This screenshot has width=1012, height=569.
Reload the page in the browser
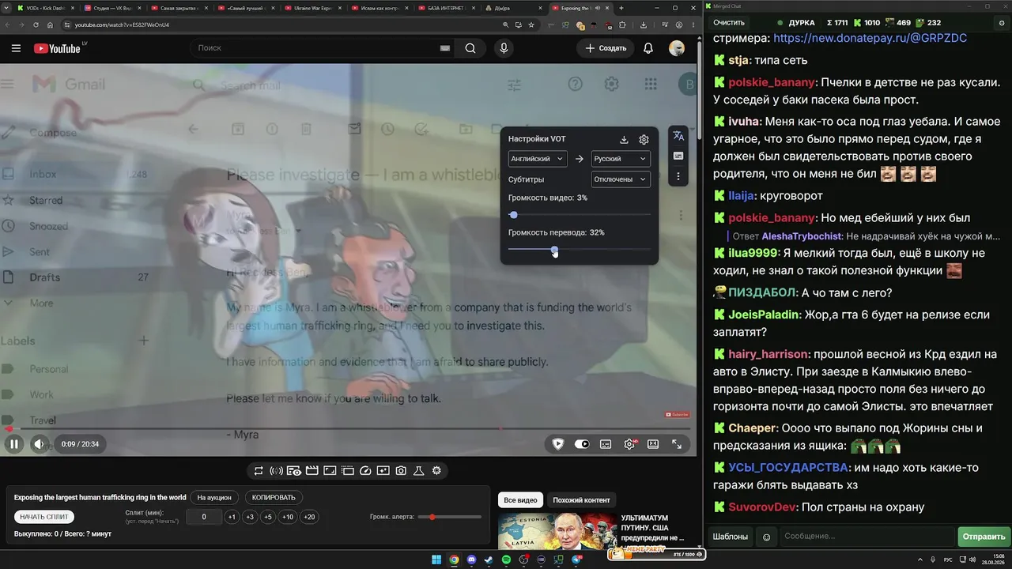tap(36, 24)
